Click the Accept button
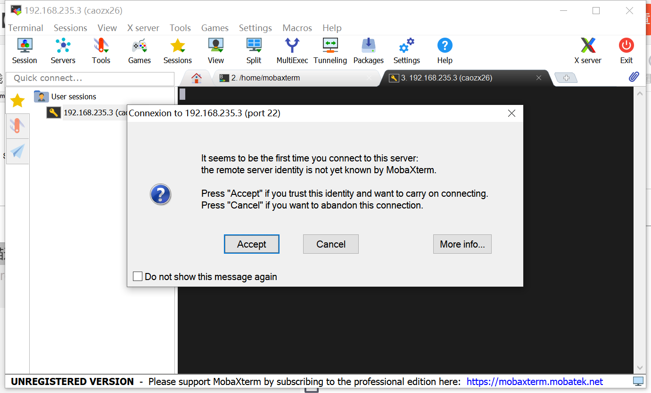Image resolution: width=651 pixels, height=393 pixels. point(252,244)
